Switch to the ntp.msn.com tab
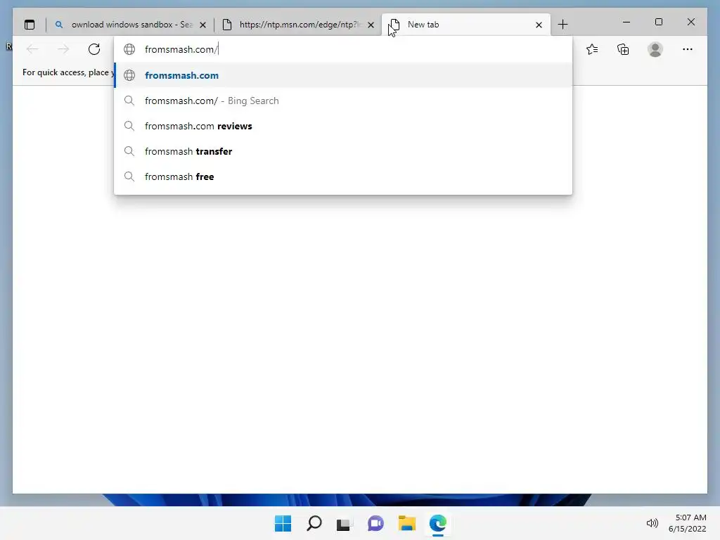The width and height of the screenshot is (720, 540). [298, 25]
